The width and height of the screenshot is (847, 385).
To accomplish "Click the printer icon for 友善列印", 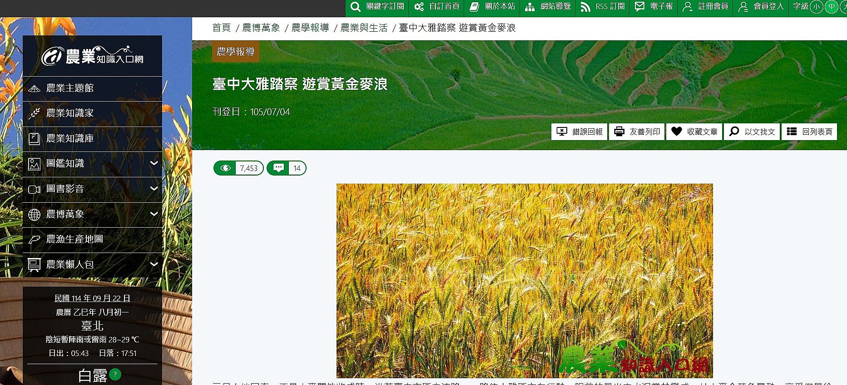I will (x=619, y=132).
